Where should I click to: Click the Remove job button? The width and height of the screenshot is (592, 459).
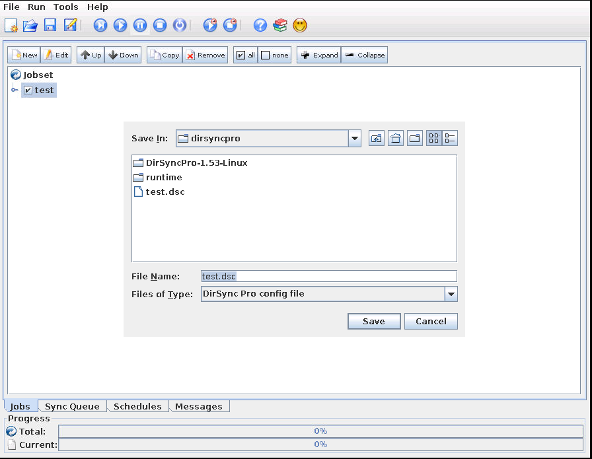[x=205, y=55]
